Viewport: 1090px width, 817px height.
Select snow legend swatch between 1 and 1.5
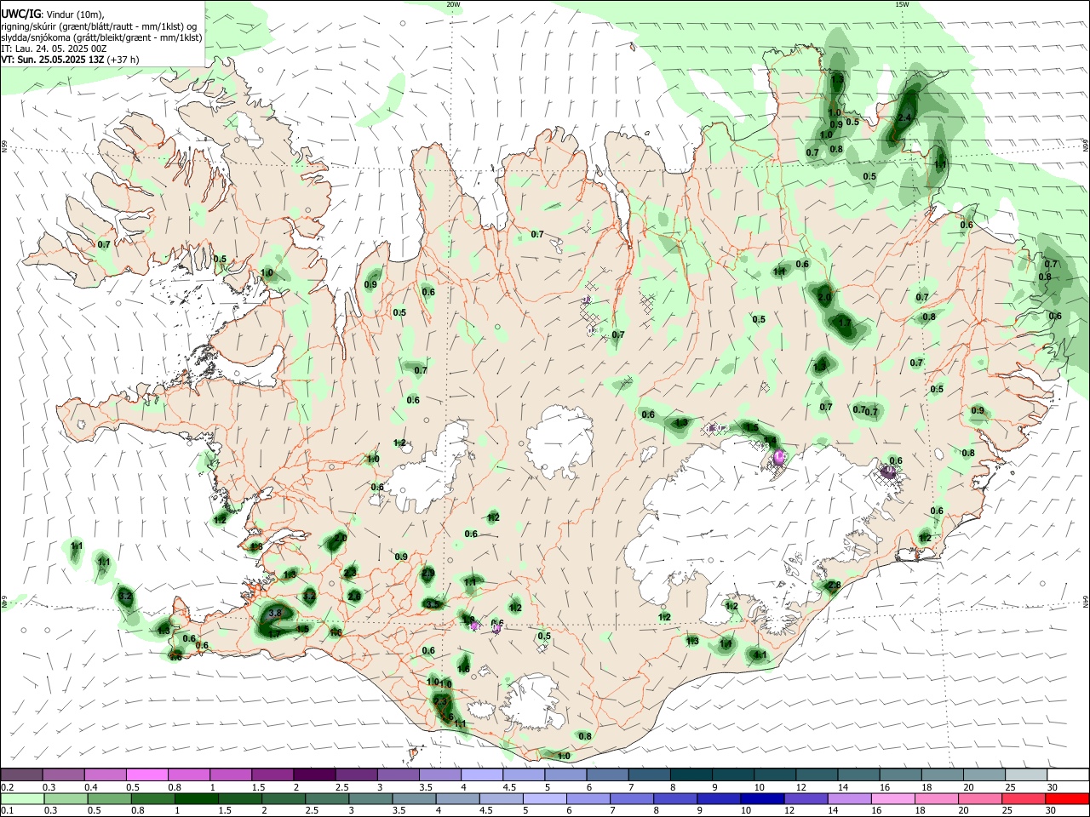coord(231,775)
